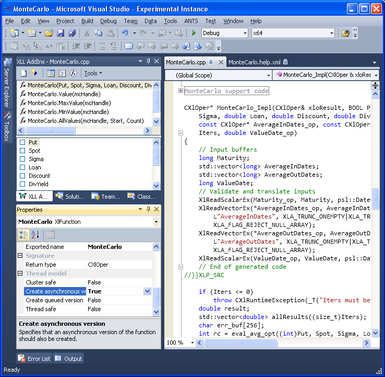The width and height of the screenshot is (385, 377).
Task: Click the Add New Item toolbar icon
Action: click(32, 33)
